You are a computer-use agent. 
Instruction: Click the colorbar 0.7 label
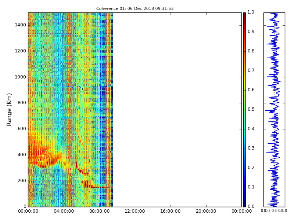[251, 70]
